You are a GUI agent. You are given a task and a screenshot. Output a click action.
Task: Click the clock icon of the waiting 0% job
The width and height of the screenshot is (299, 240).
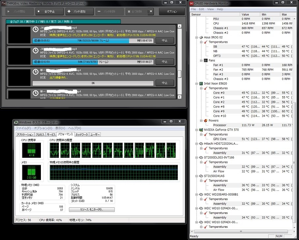click(36, 72)
